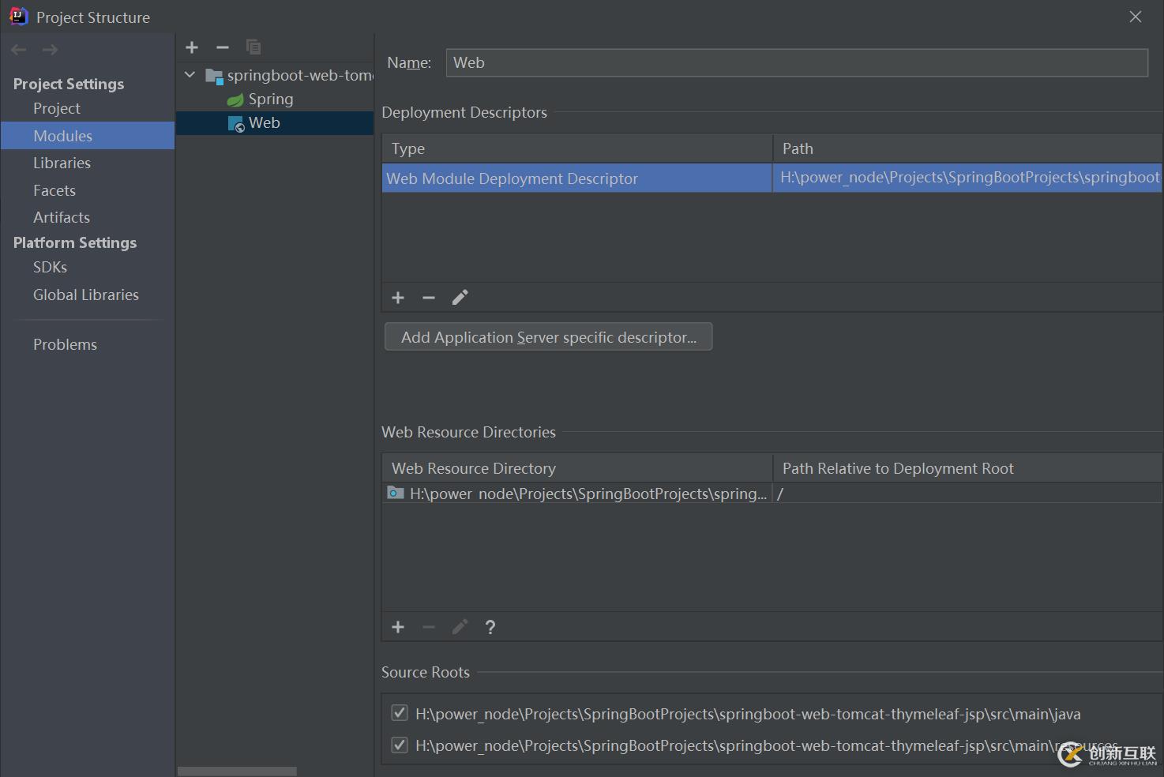Click the add module plus icon
Viewport: 1164px width, 777px height.
192,47
